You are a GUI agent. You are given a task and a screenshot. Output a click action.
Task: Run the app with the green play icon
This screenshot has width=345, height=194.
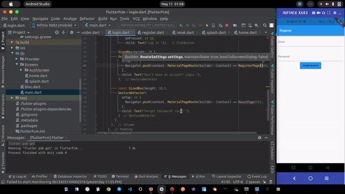click(181, 25)
